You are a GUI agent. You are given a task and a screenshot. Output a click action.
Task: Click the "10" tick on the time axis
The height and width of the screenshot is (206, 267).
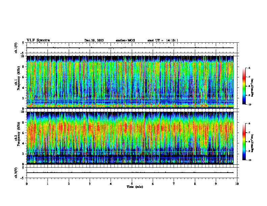[237, 184]
